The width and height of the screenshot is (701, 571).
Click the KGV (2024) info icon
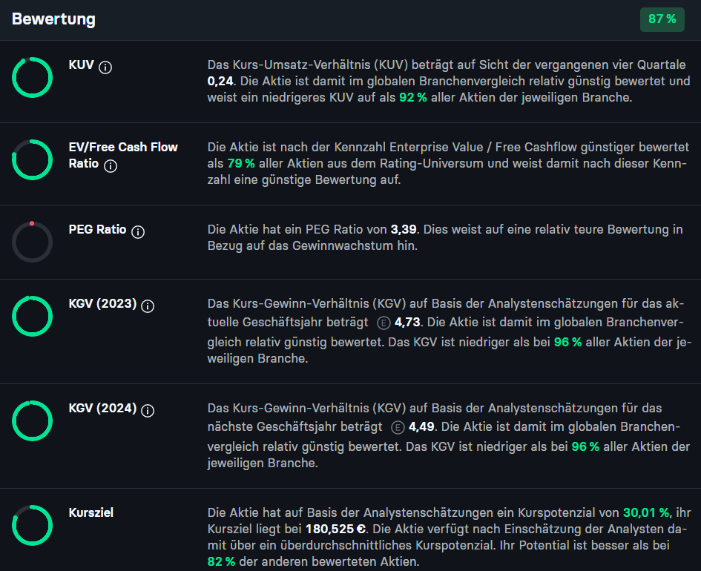tap(148, 411)
